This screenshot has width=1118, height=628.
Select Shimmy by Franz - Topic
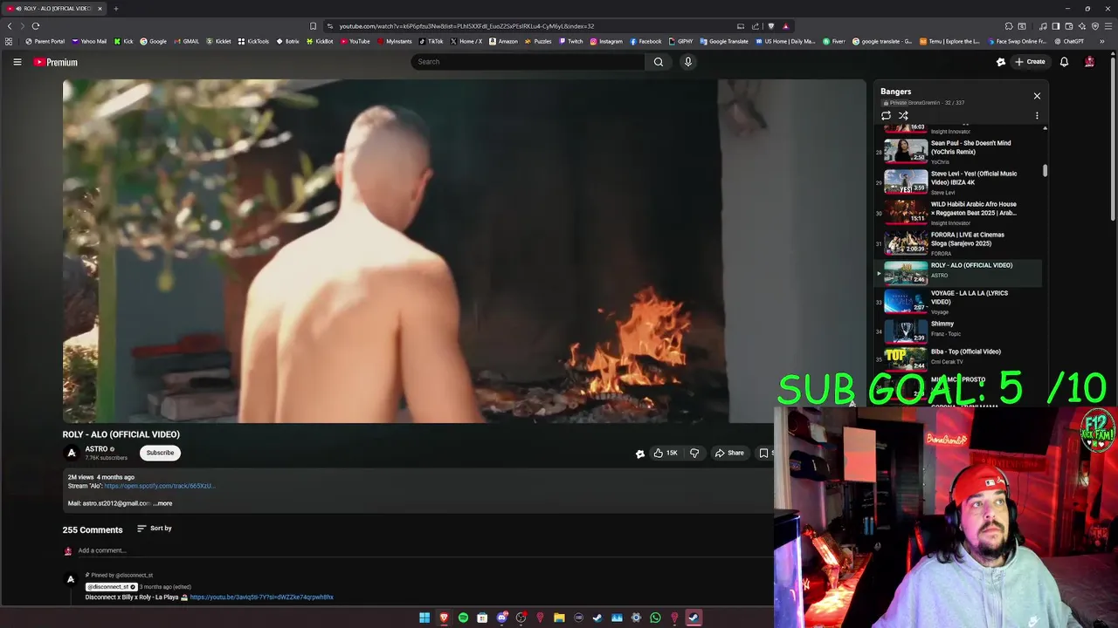(x=959, y=330)
